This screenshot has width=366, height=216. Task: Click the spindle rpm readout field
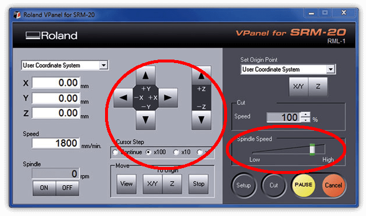coord(55,173)
